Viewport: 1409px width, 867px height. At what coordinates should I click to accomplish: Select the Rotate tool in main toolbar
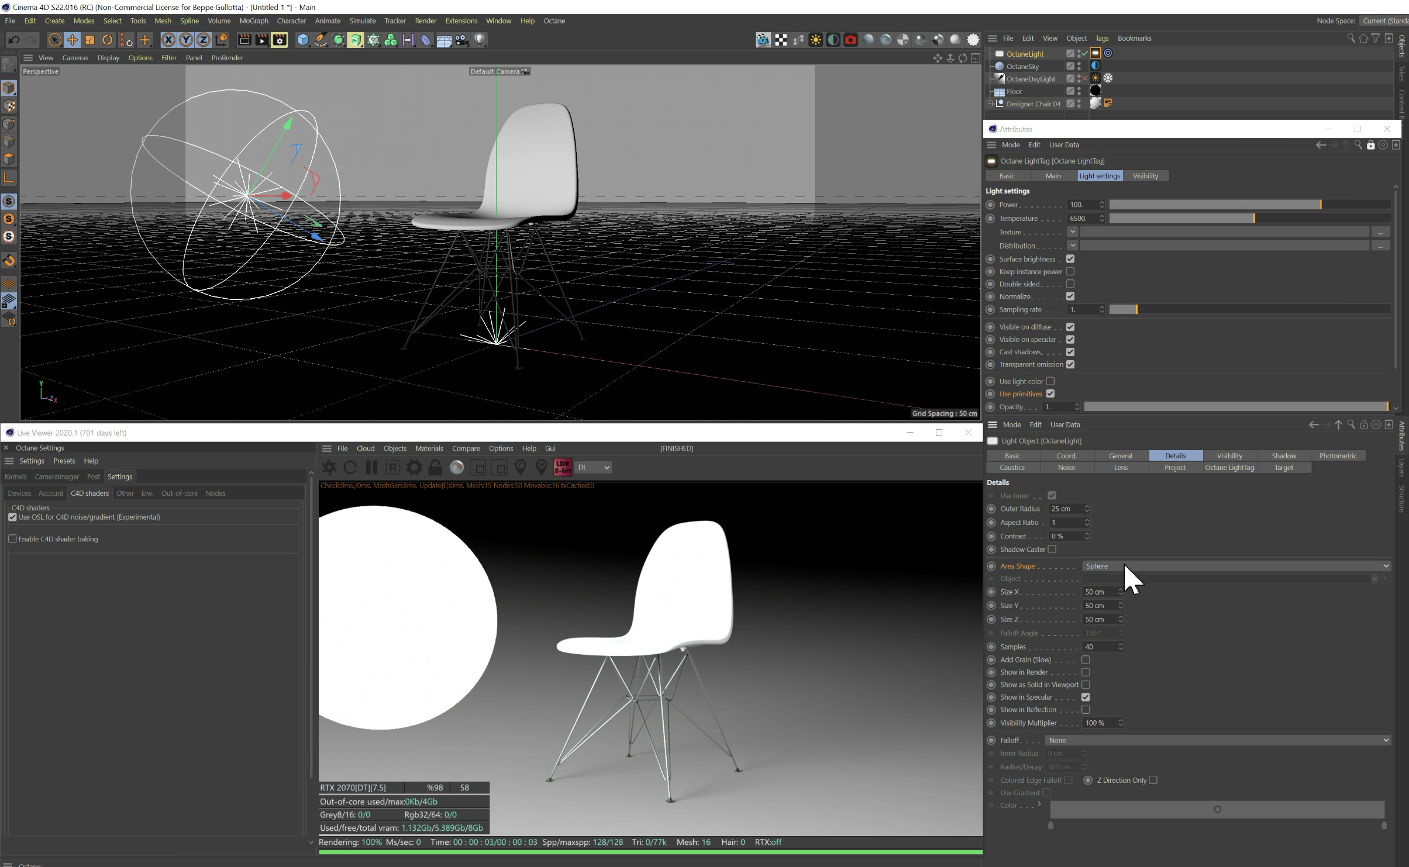pyautogui.click(x=107, y=40)
